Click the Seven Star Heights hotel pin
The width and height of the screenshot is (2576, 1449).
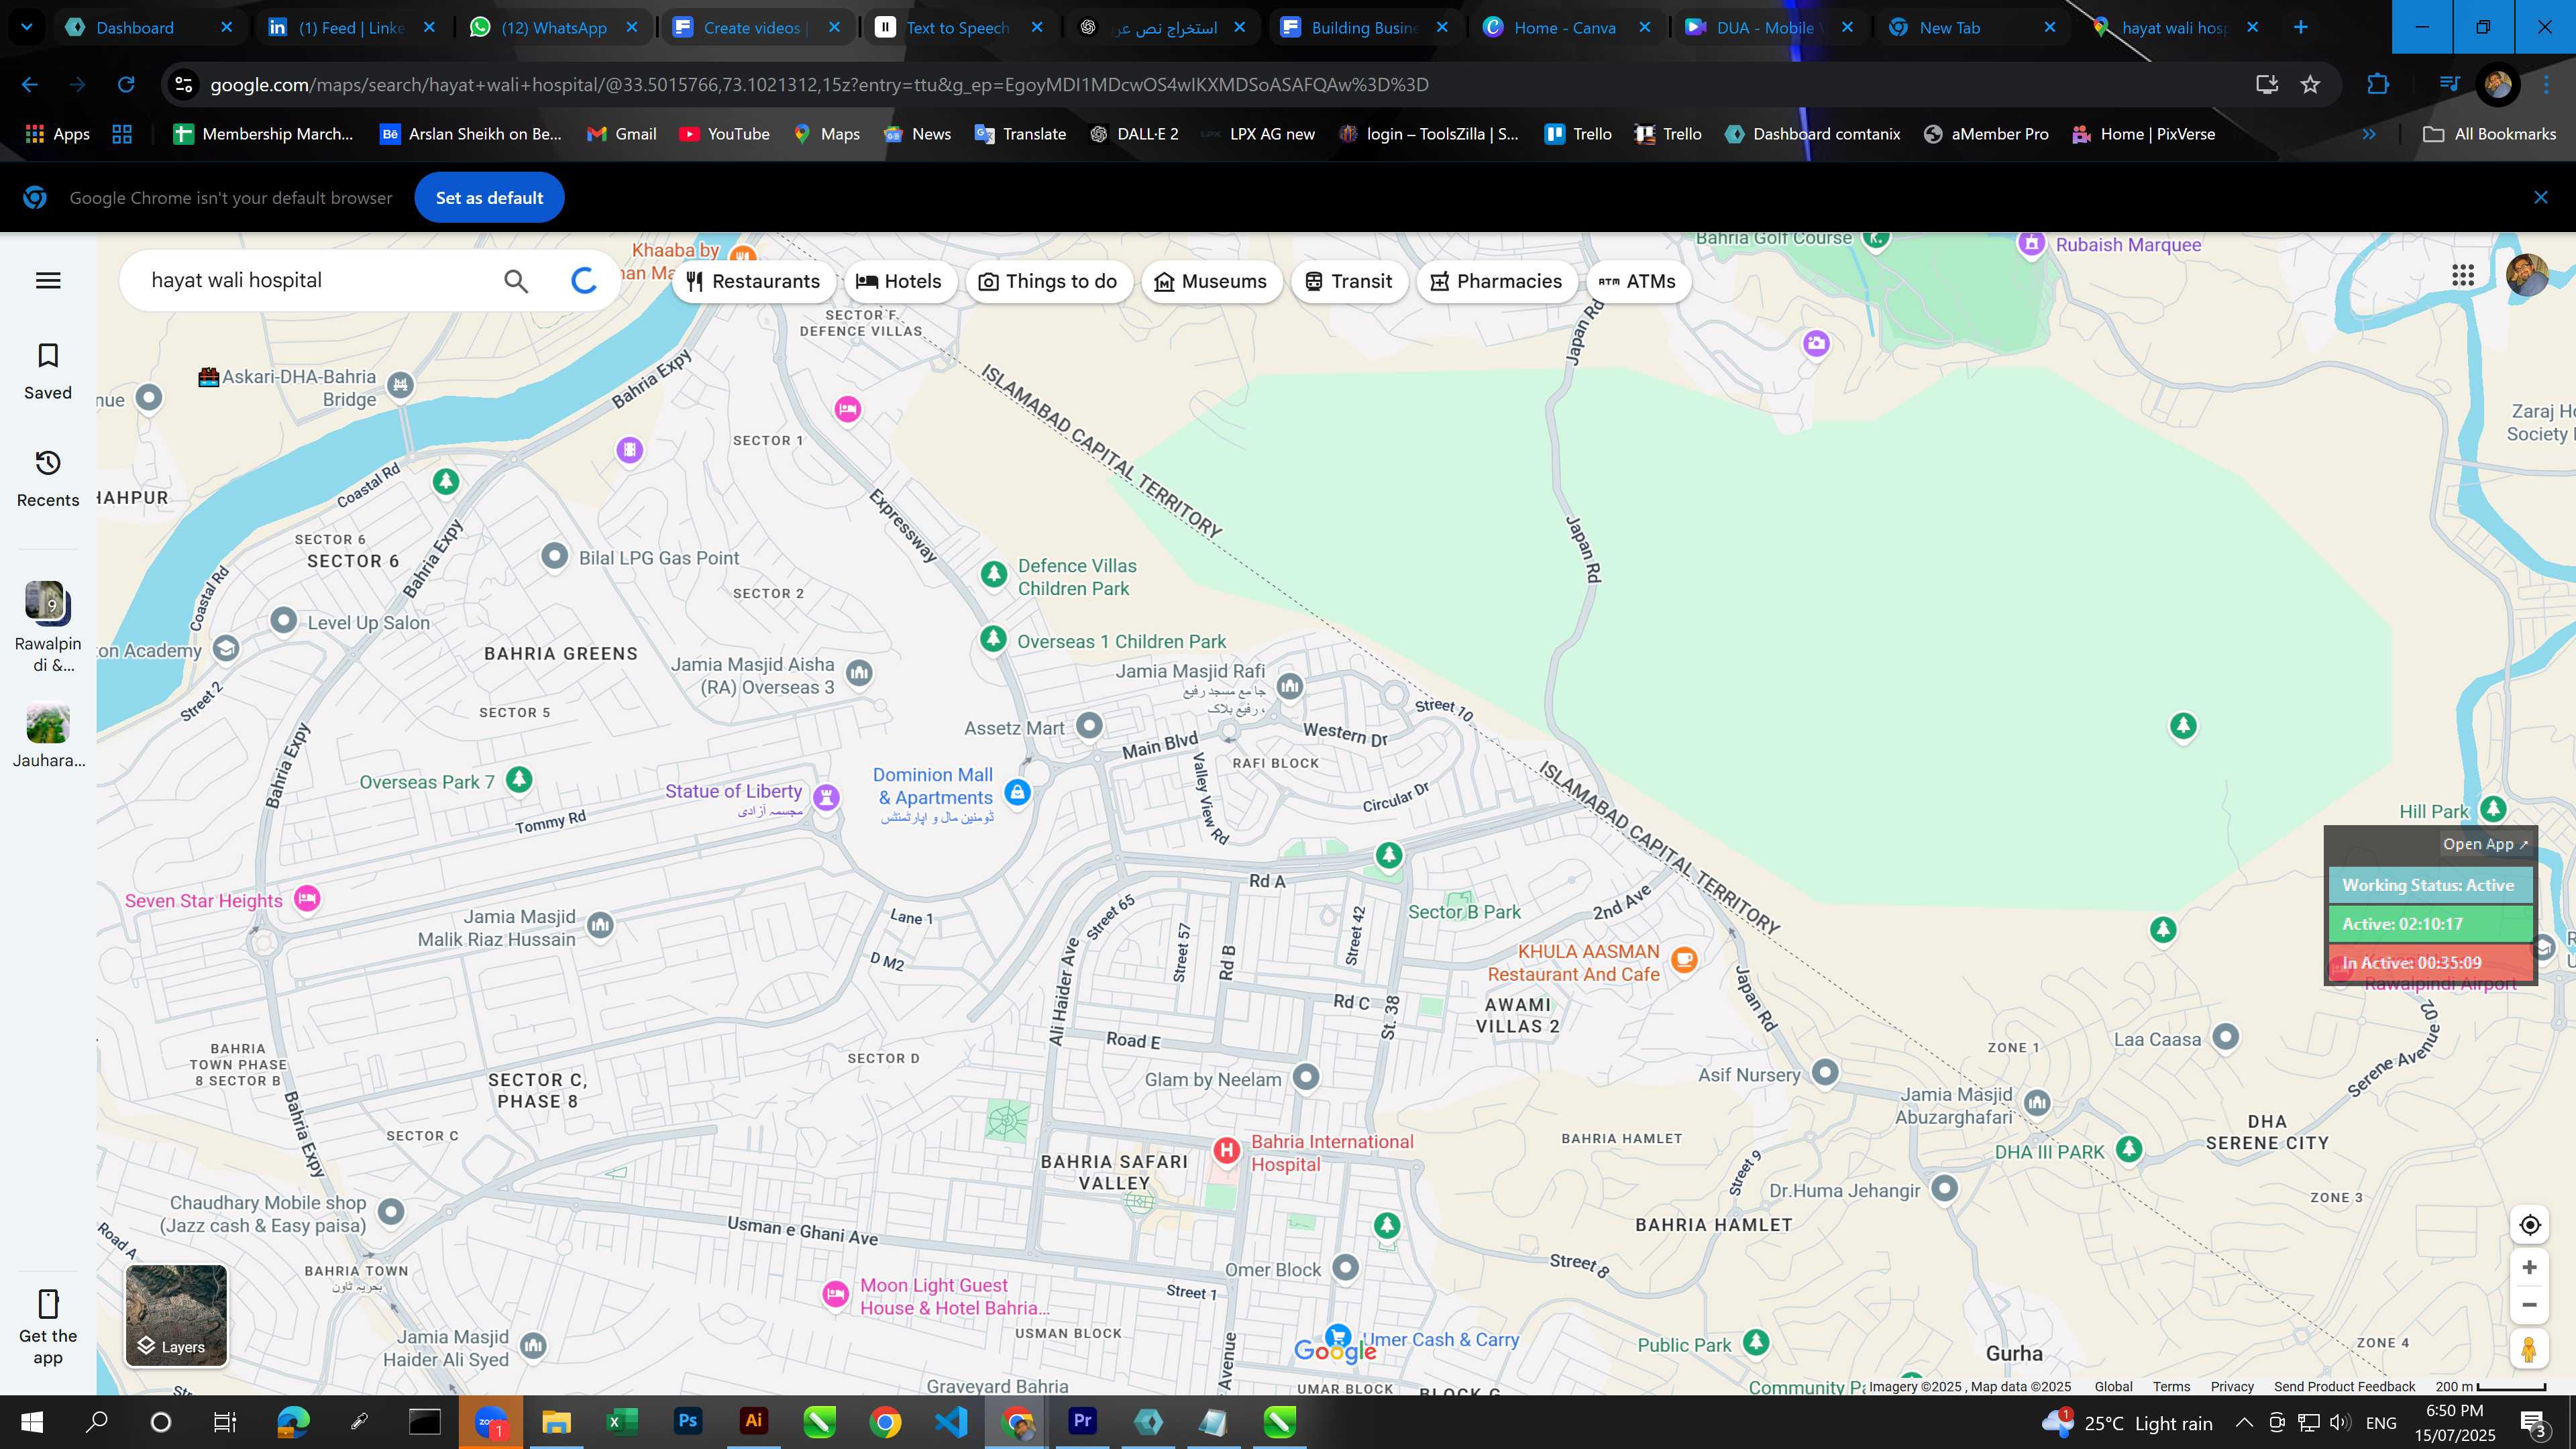pos(307,899)
